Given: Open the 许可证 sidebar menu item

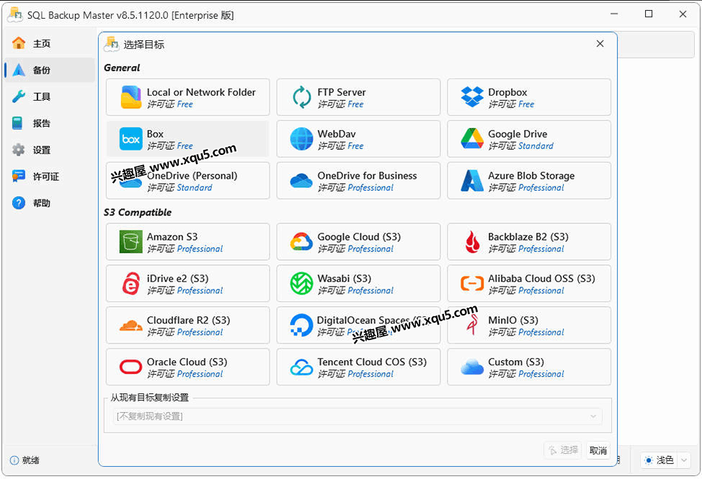Looking at the screenshot, I should coord(49,176).
